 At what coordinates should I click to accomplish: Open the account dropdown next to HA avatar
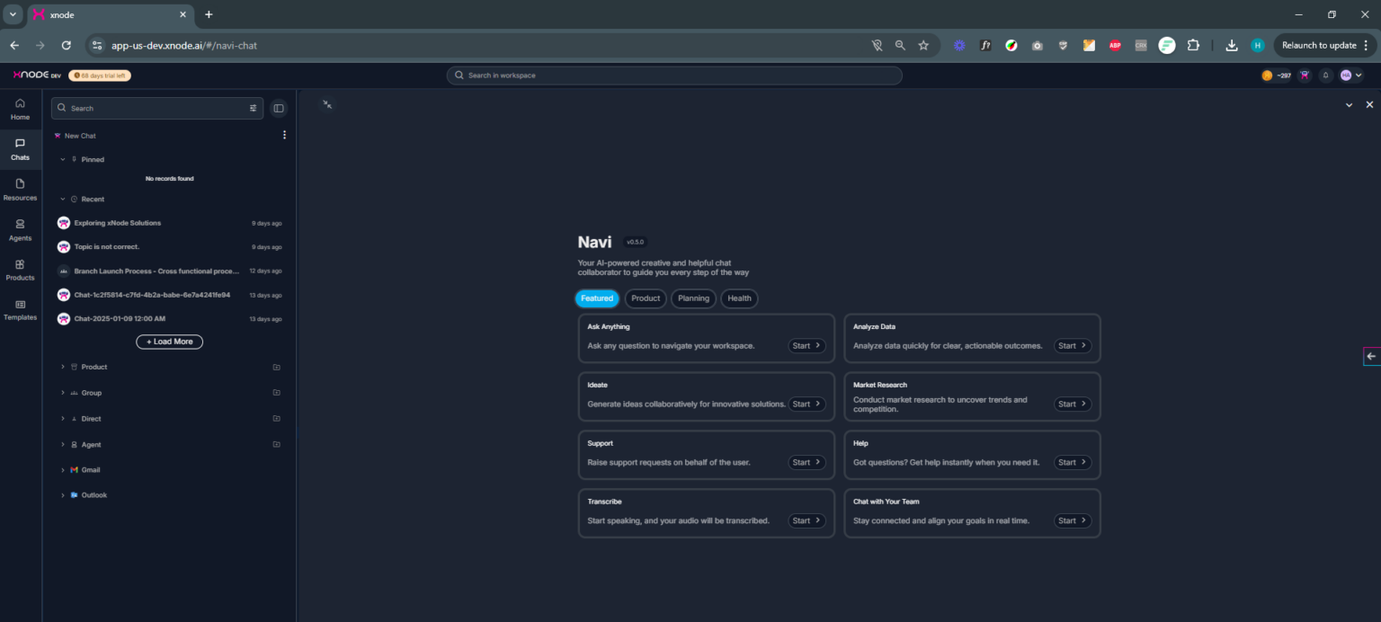click(x=1360, y=76)
